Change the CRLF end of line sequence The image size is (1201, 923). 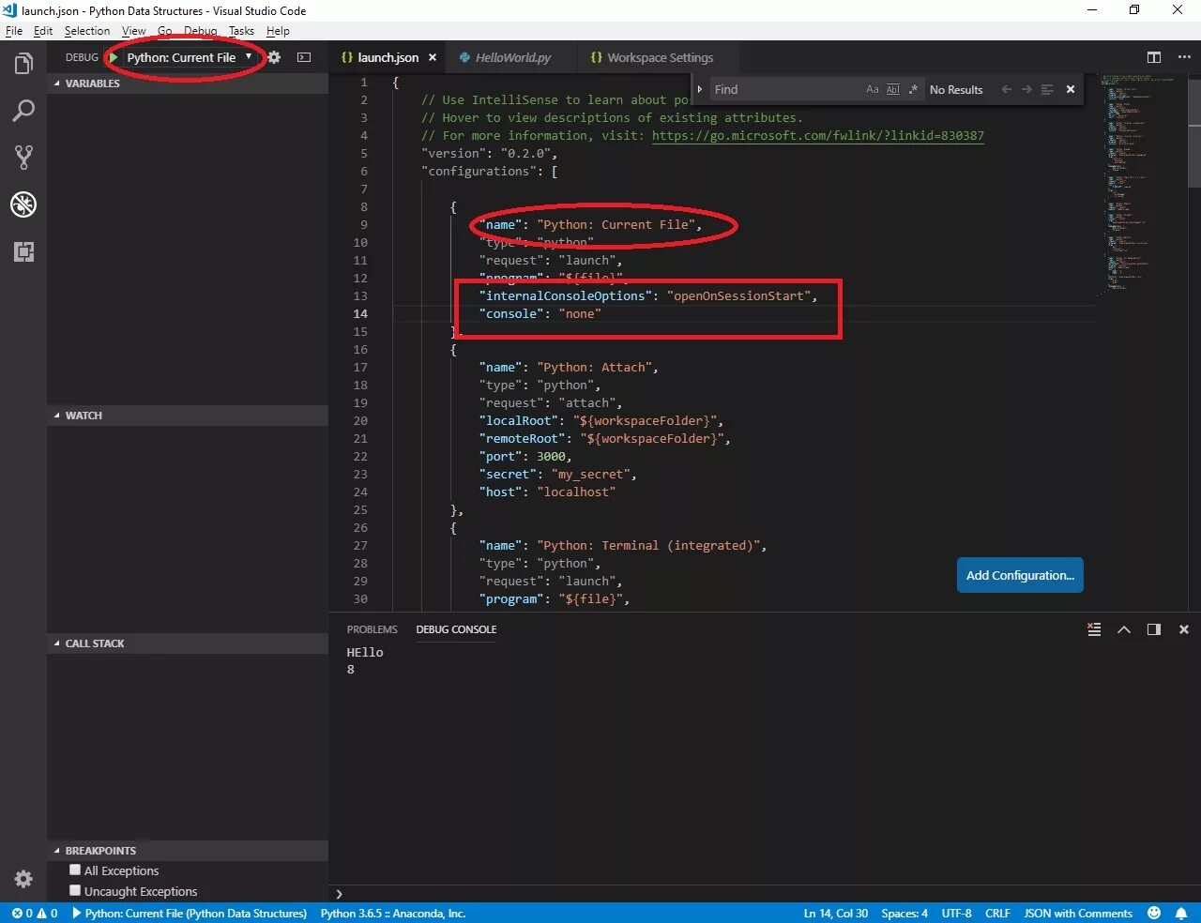tap(997, 913)
